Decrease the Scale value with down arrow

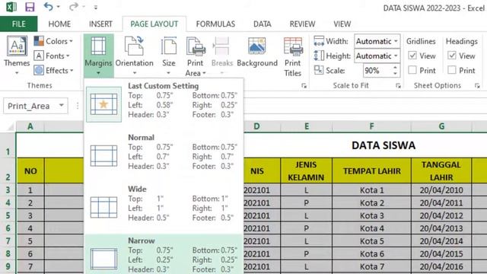pyautogui.click(x=395, y=74)
